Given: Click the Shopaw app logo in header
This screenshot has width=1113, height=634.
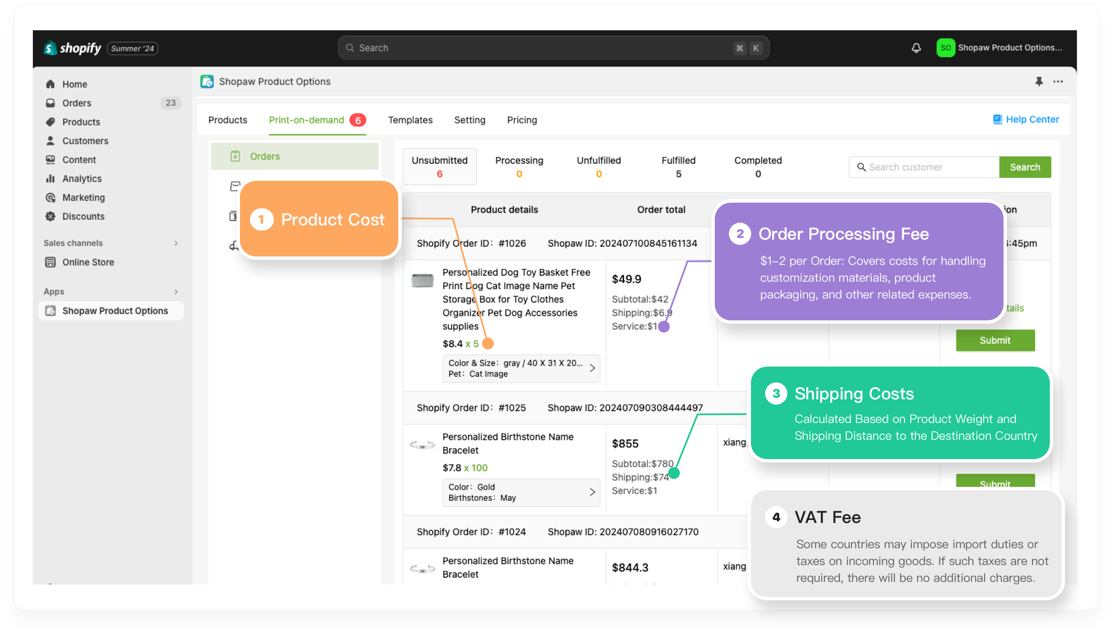Looking at the screenshot, I should pyautogui.click(x=207, y=82).
